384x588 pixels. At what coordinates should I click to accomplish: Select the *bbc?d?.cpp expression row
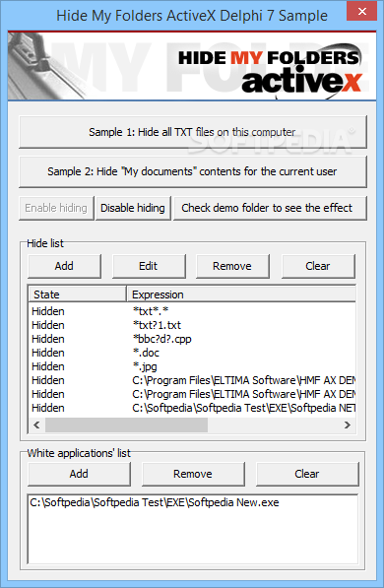192,339
